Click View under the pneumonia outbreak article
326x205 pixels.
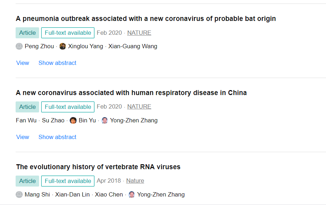[23, 63]
